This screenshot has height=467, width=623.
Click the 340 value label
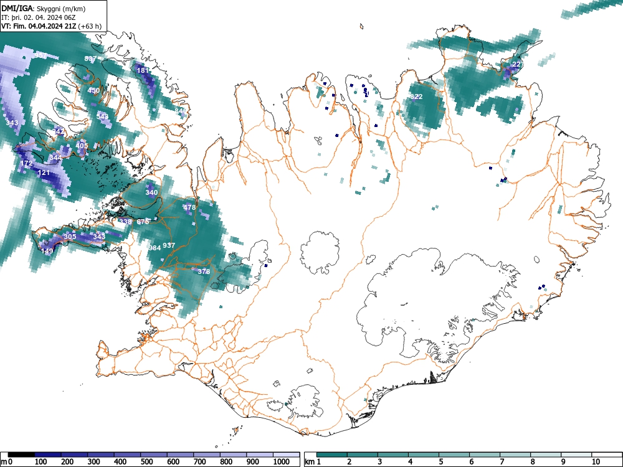pos(151,192)
